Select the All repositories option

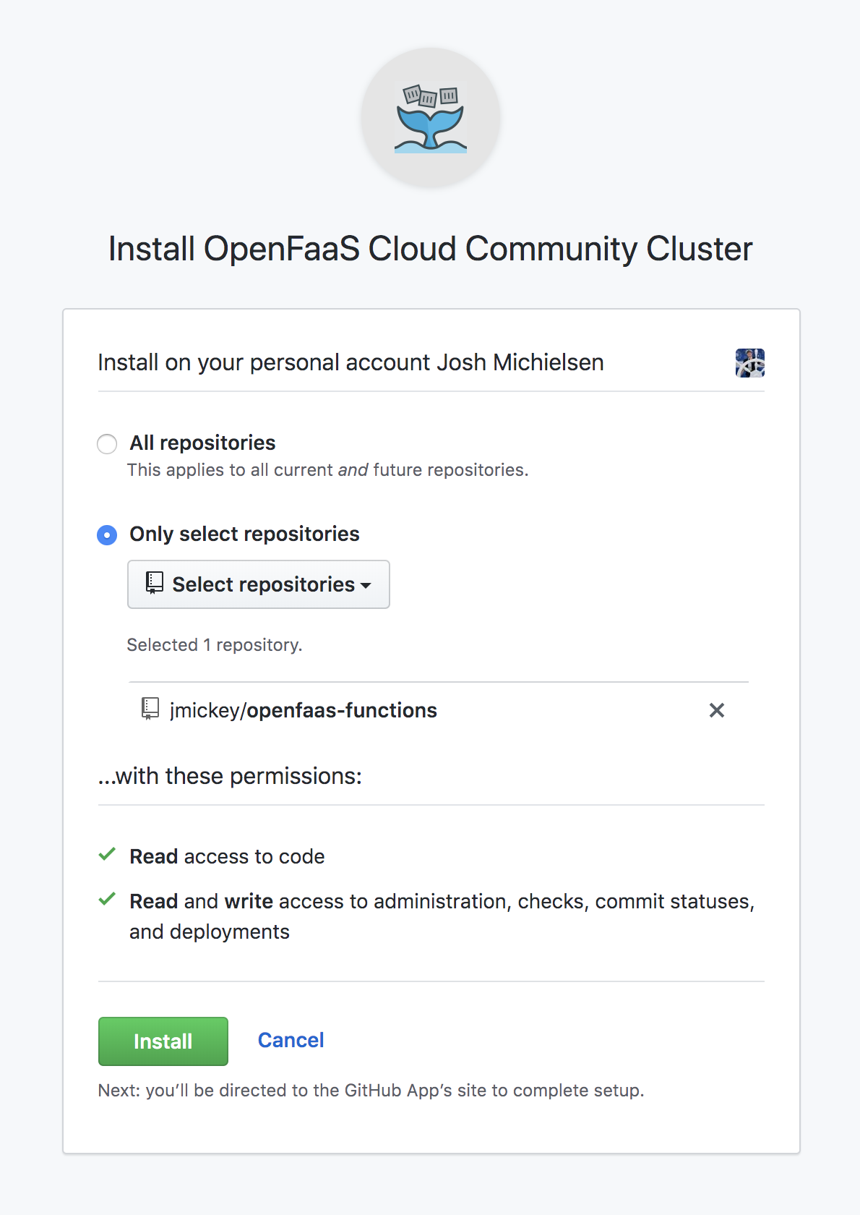[107, 443]
